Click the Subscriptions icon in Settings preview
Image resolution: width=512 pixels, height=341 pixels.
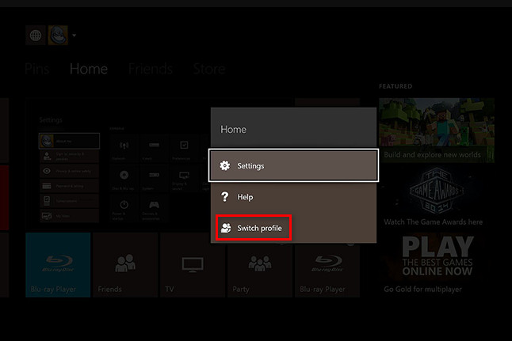(x=47, y=200)
